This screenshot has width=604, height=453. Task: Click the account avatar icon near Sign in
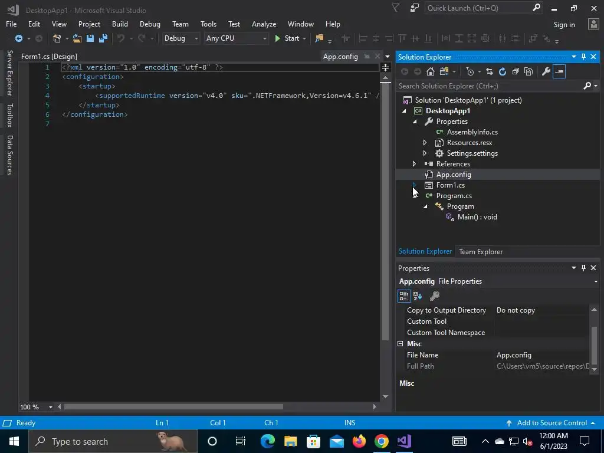(593, 24)
